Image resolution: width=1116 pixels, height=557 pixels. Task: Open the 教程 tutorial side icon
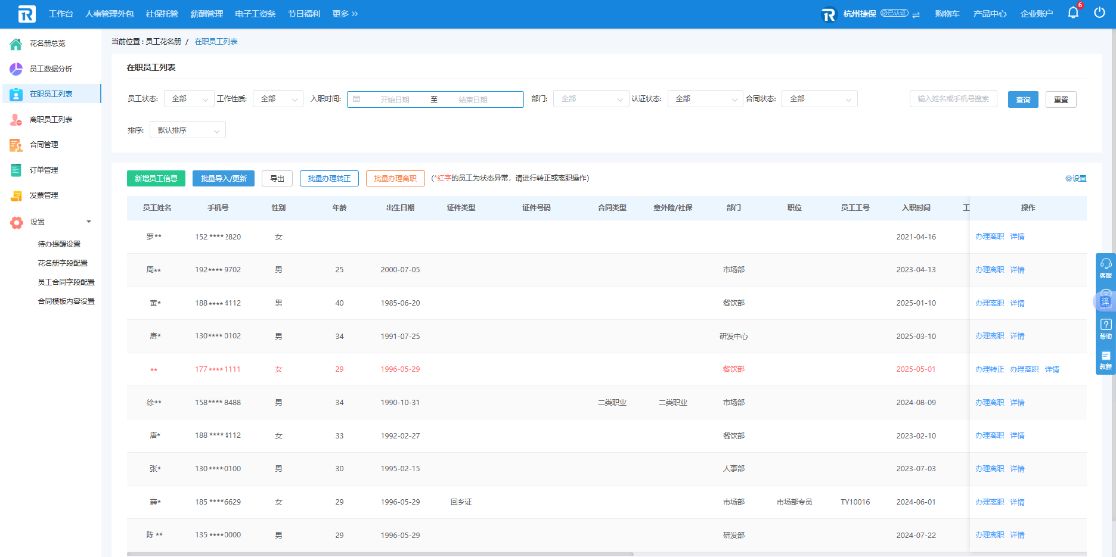click(1105, 359)
